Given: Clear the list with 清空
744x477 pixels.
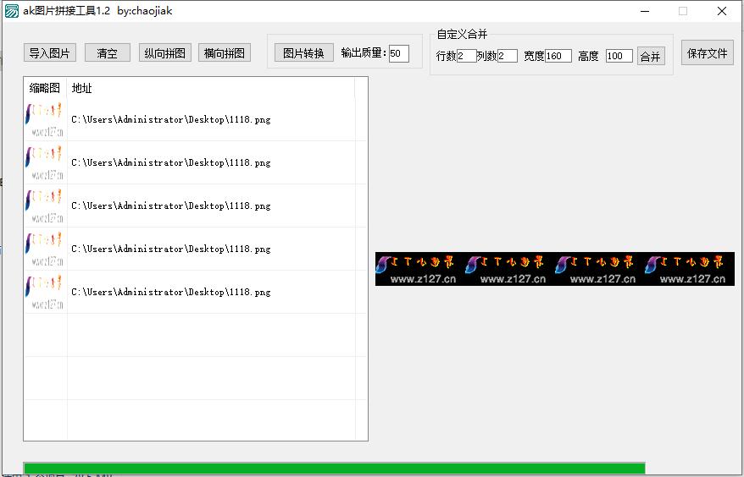Looking at the screenshot, I should click(108, 52).
